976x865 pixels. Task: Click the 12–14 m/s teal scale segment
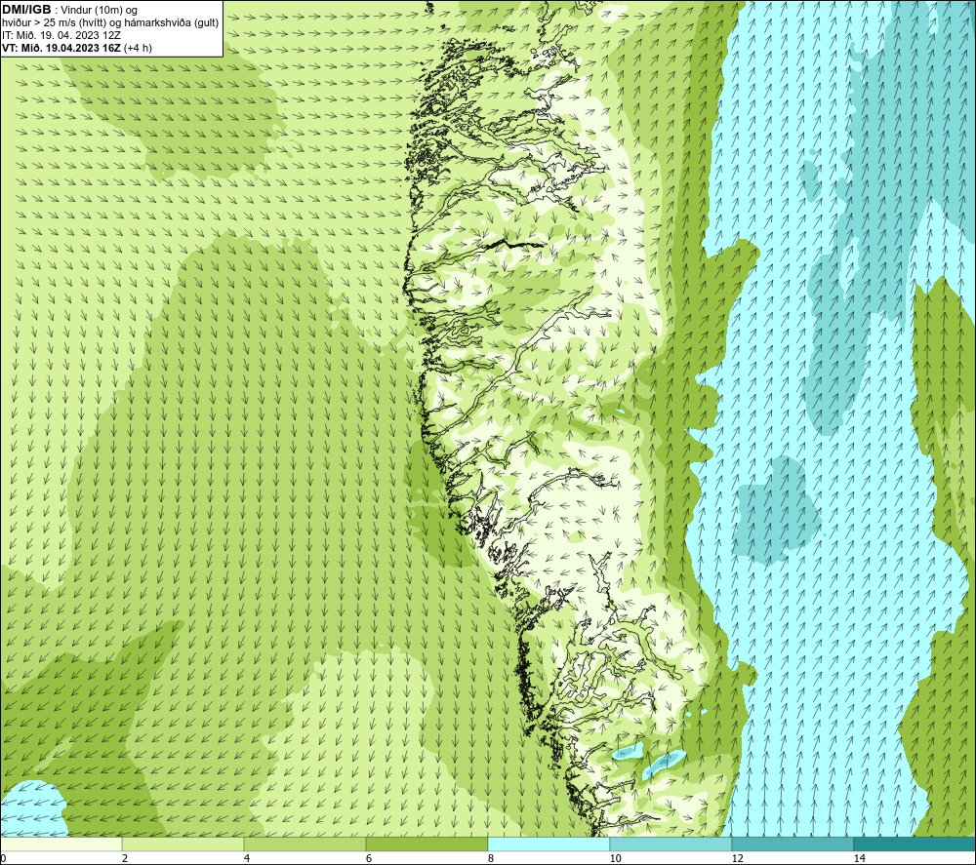(793, 844)
